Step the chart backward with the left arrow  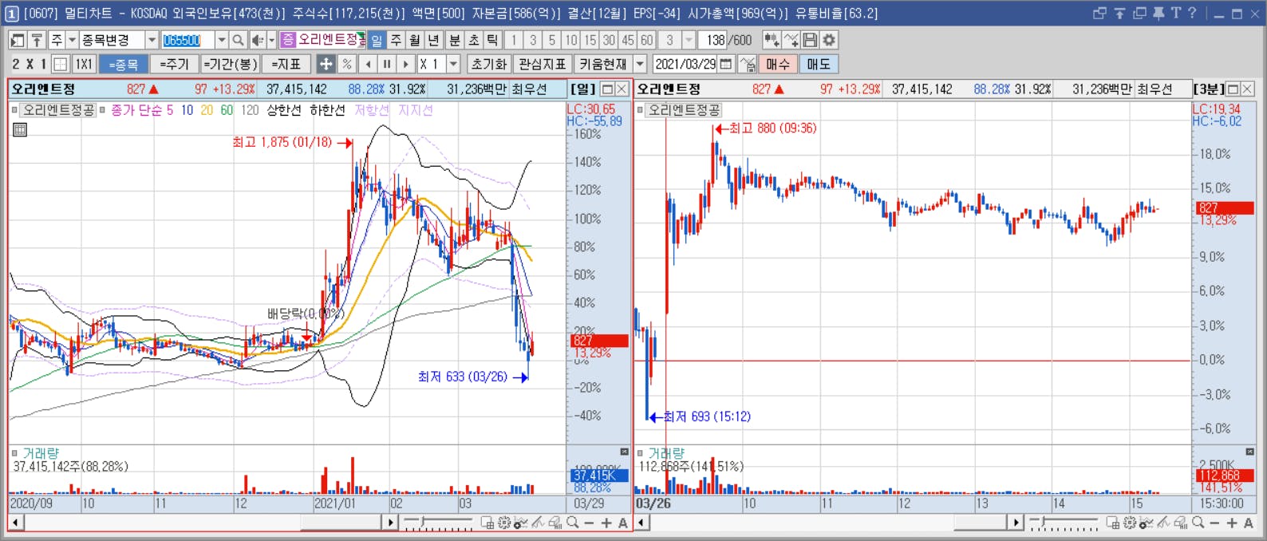point(368,64)
